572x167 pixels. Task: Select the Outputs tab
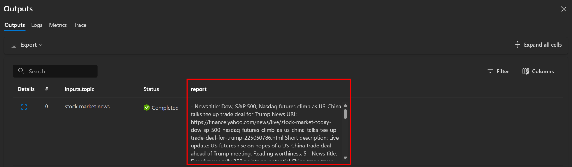(15, 25)
